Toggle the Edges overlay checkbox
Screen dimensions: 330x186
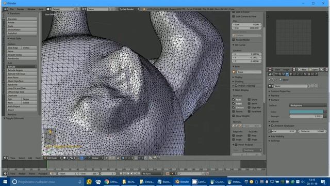coord(234,103)
